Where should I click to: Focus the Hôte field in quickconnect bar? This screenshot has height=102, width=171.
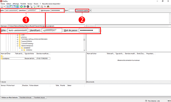11,10
